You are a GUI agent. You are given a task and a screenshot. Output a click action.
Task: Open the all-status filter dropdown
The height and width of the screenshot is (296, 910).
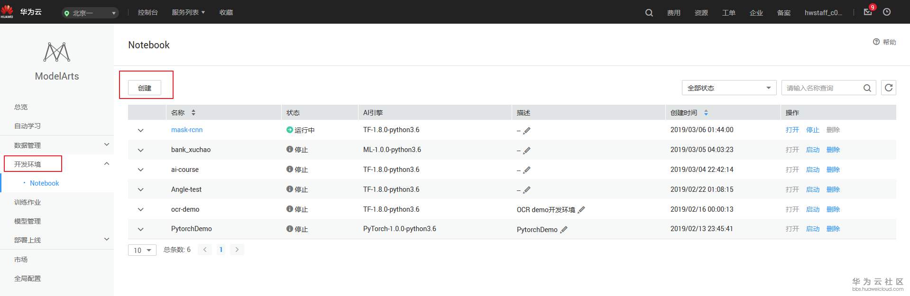coord(728,88)
